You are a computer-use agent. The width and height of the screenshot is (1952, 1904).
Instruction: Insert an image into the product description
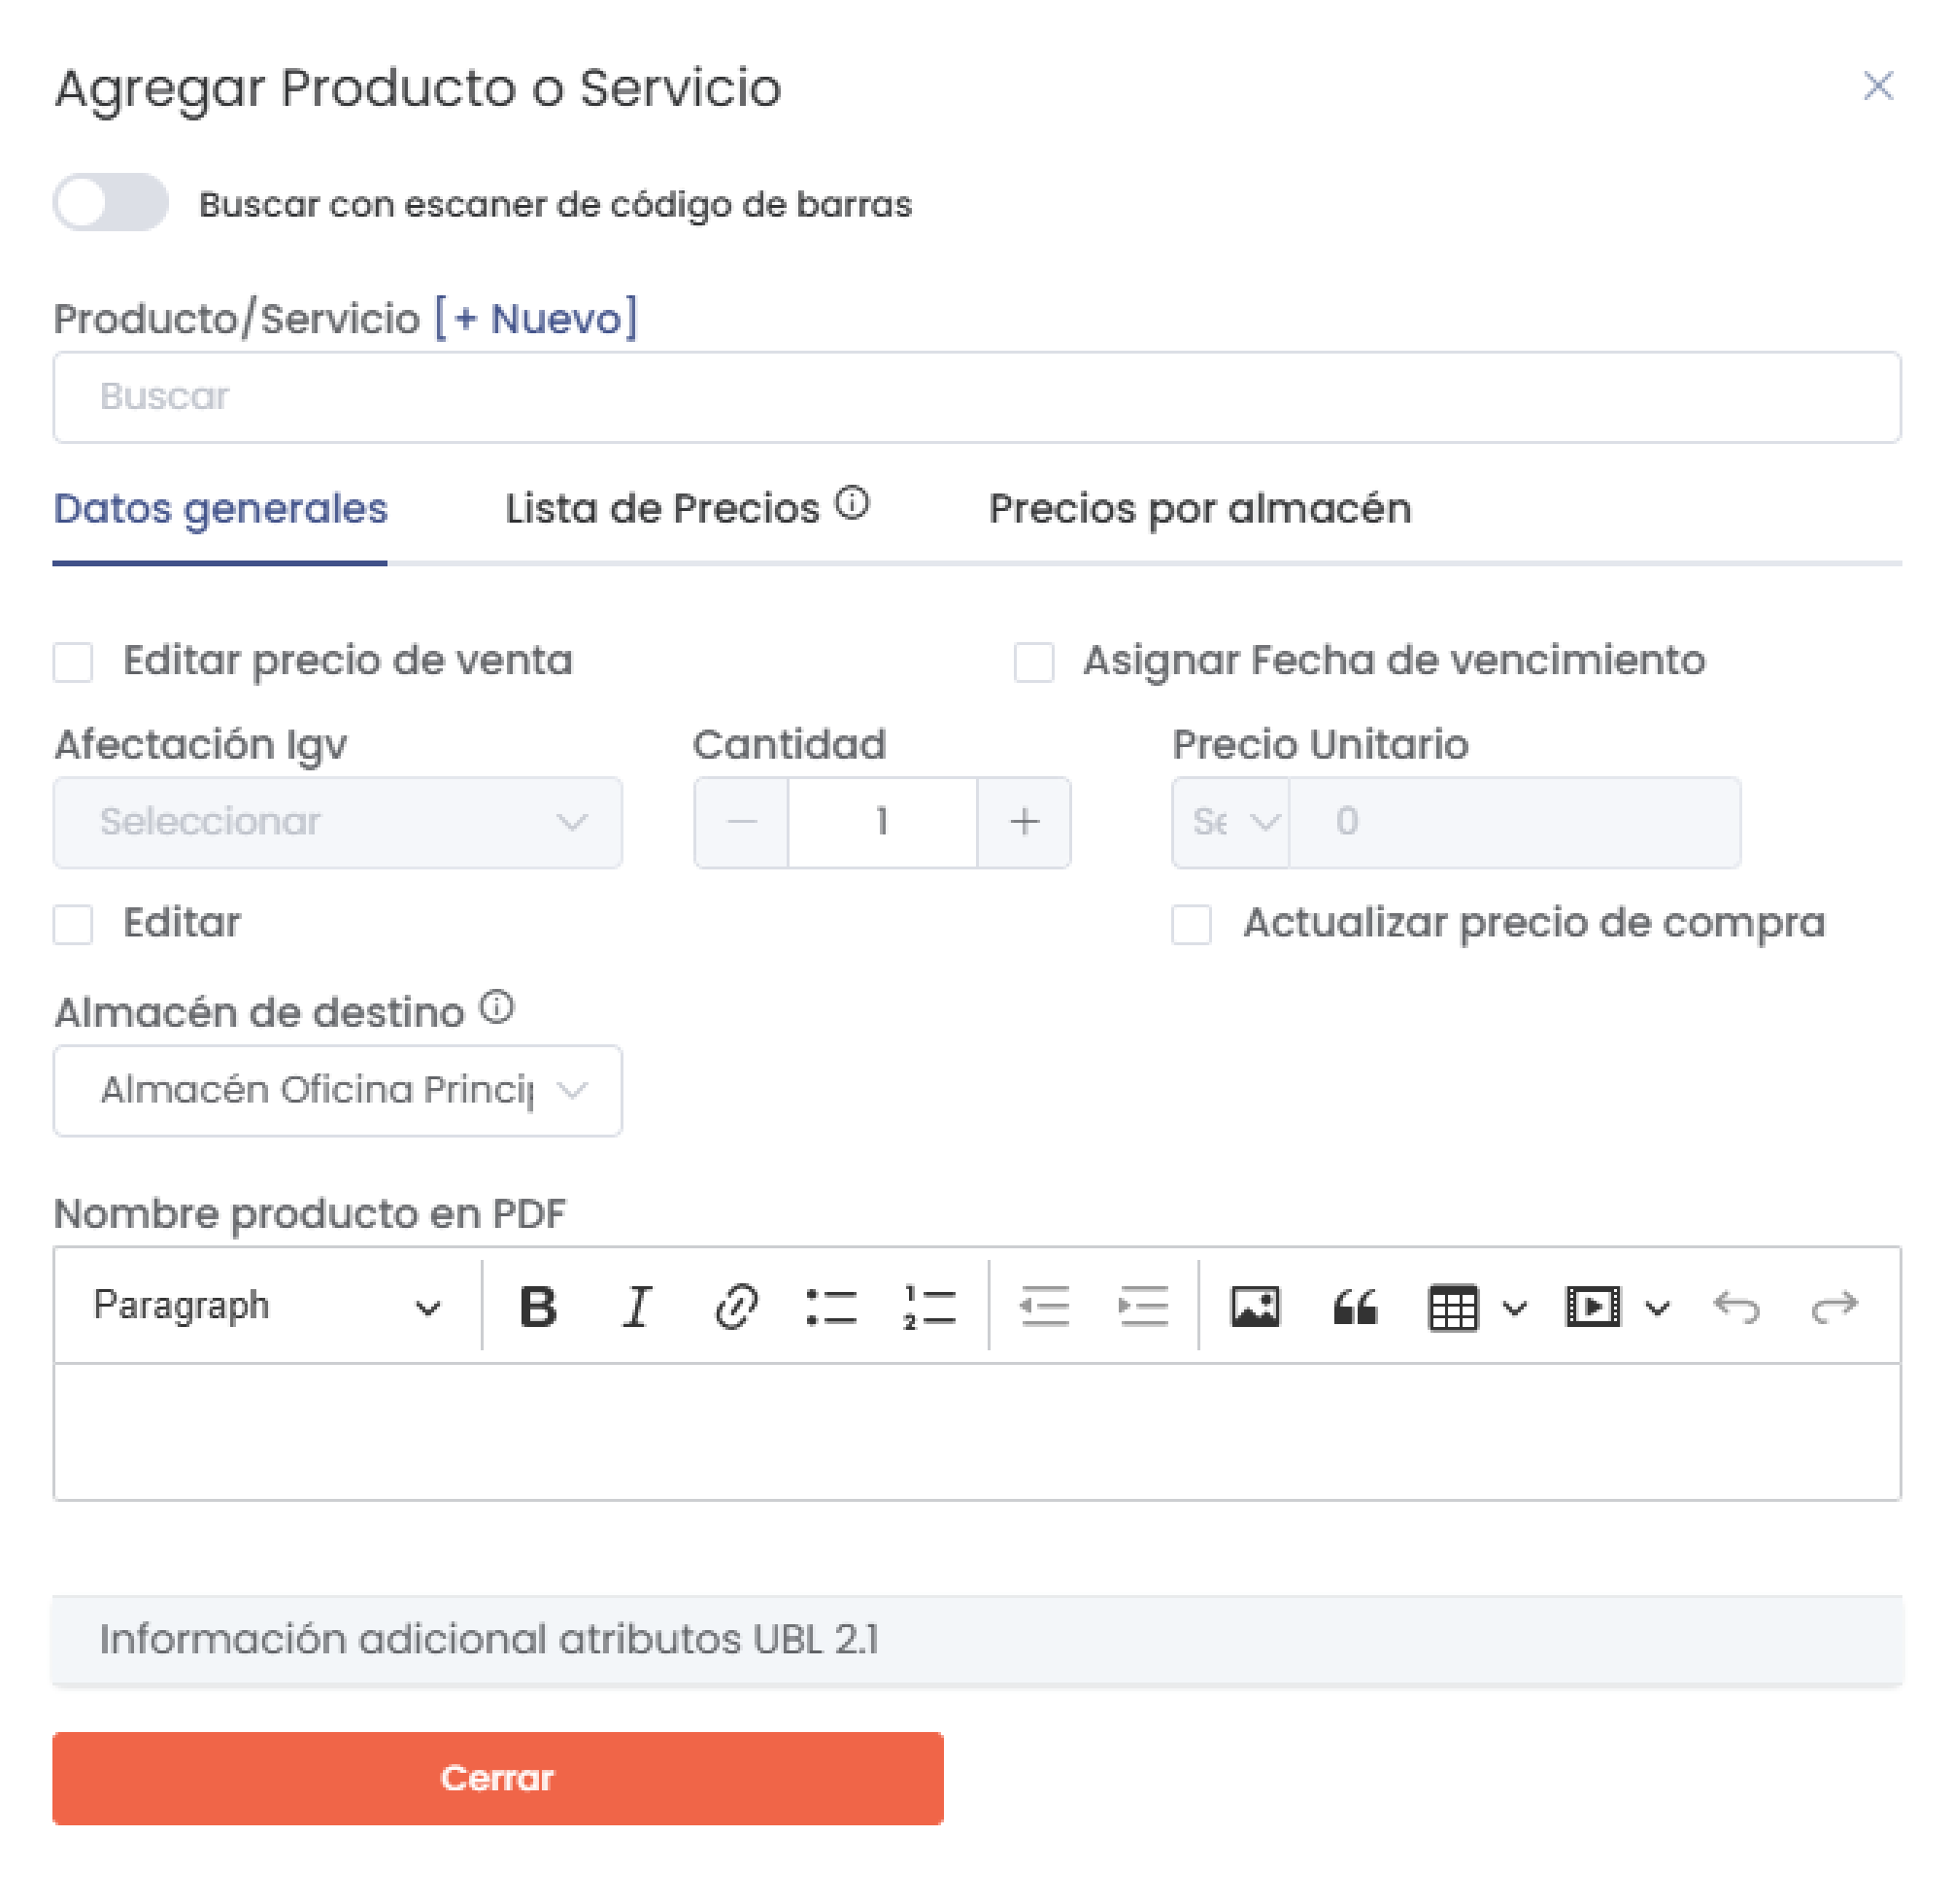(1258, 1305)
